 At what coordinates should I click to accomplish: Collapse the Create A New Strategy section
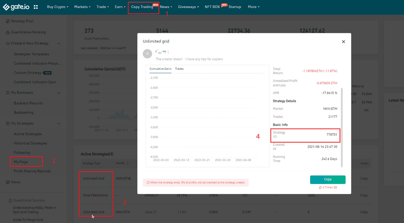59,43
